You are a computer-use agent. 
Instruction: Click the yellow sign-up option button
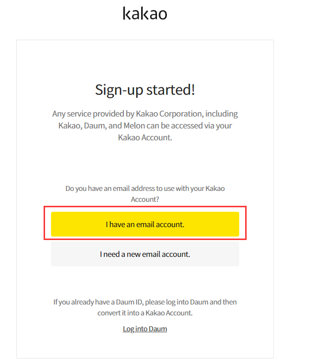[x=145, y=224]
